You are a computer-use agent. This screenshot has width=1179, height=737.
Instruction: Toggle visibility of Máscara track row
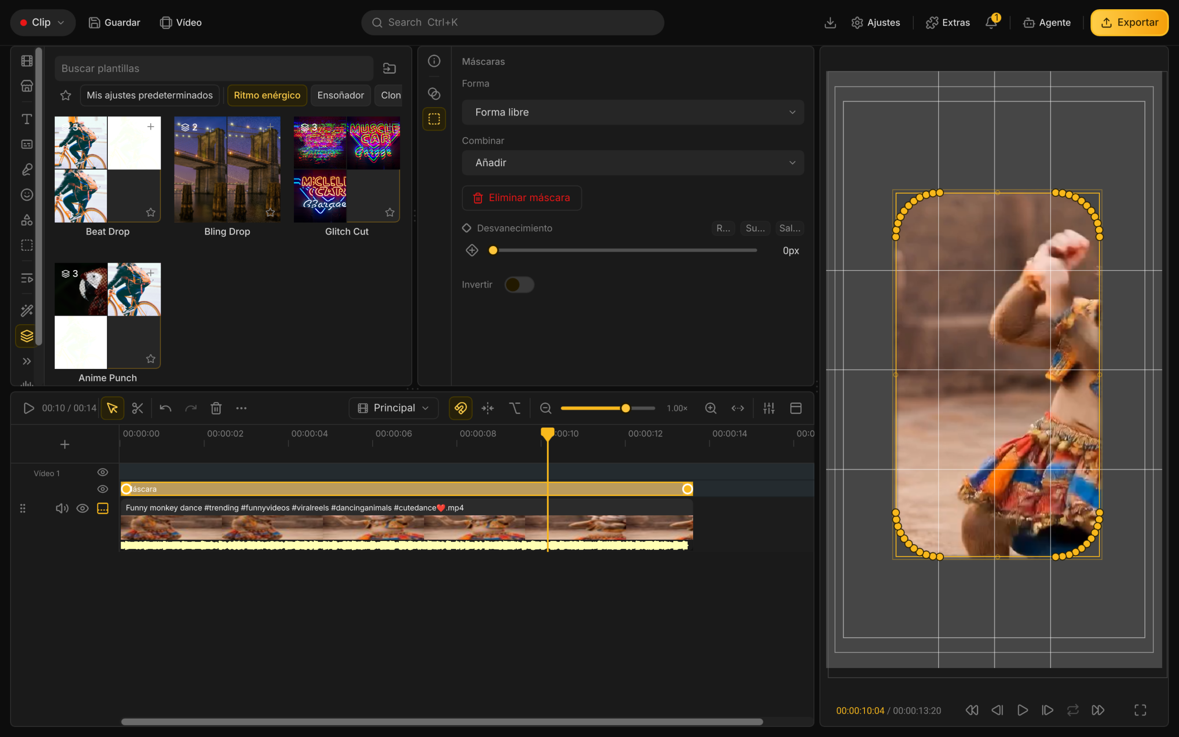click(x=103, y=489)
